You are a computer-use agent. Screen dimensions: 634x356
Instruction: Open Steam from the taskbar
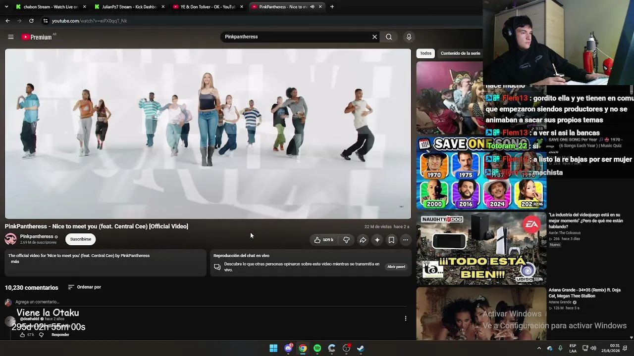(361, 348)
